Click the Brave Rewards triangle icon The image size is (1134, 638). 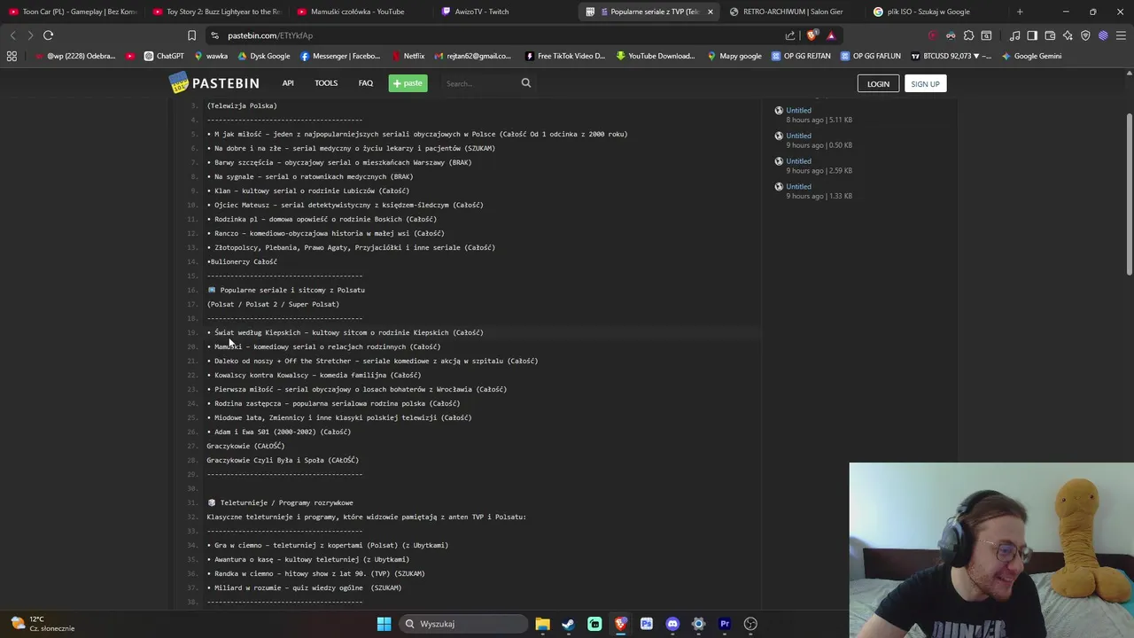coord(831,35)
